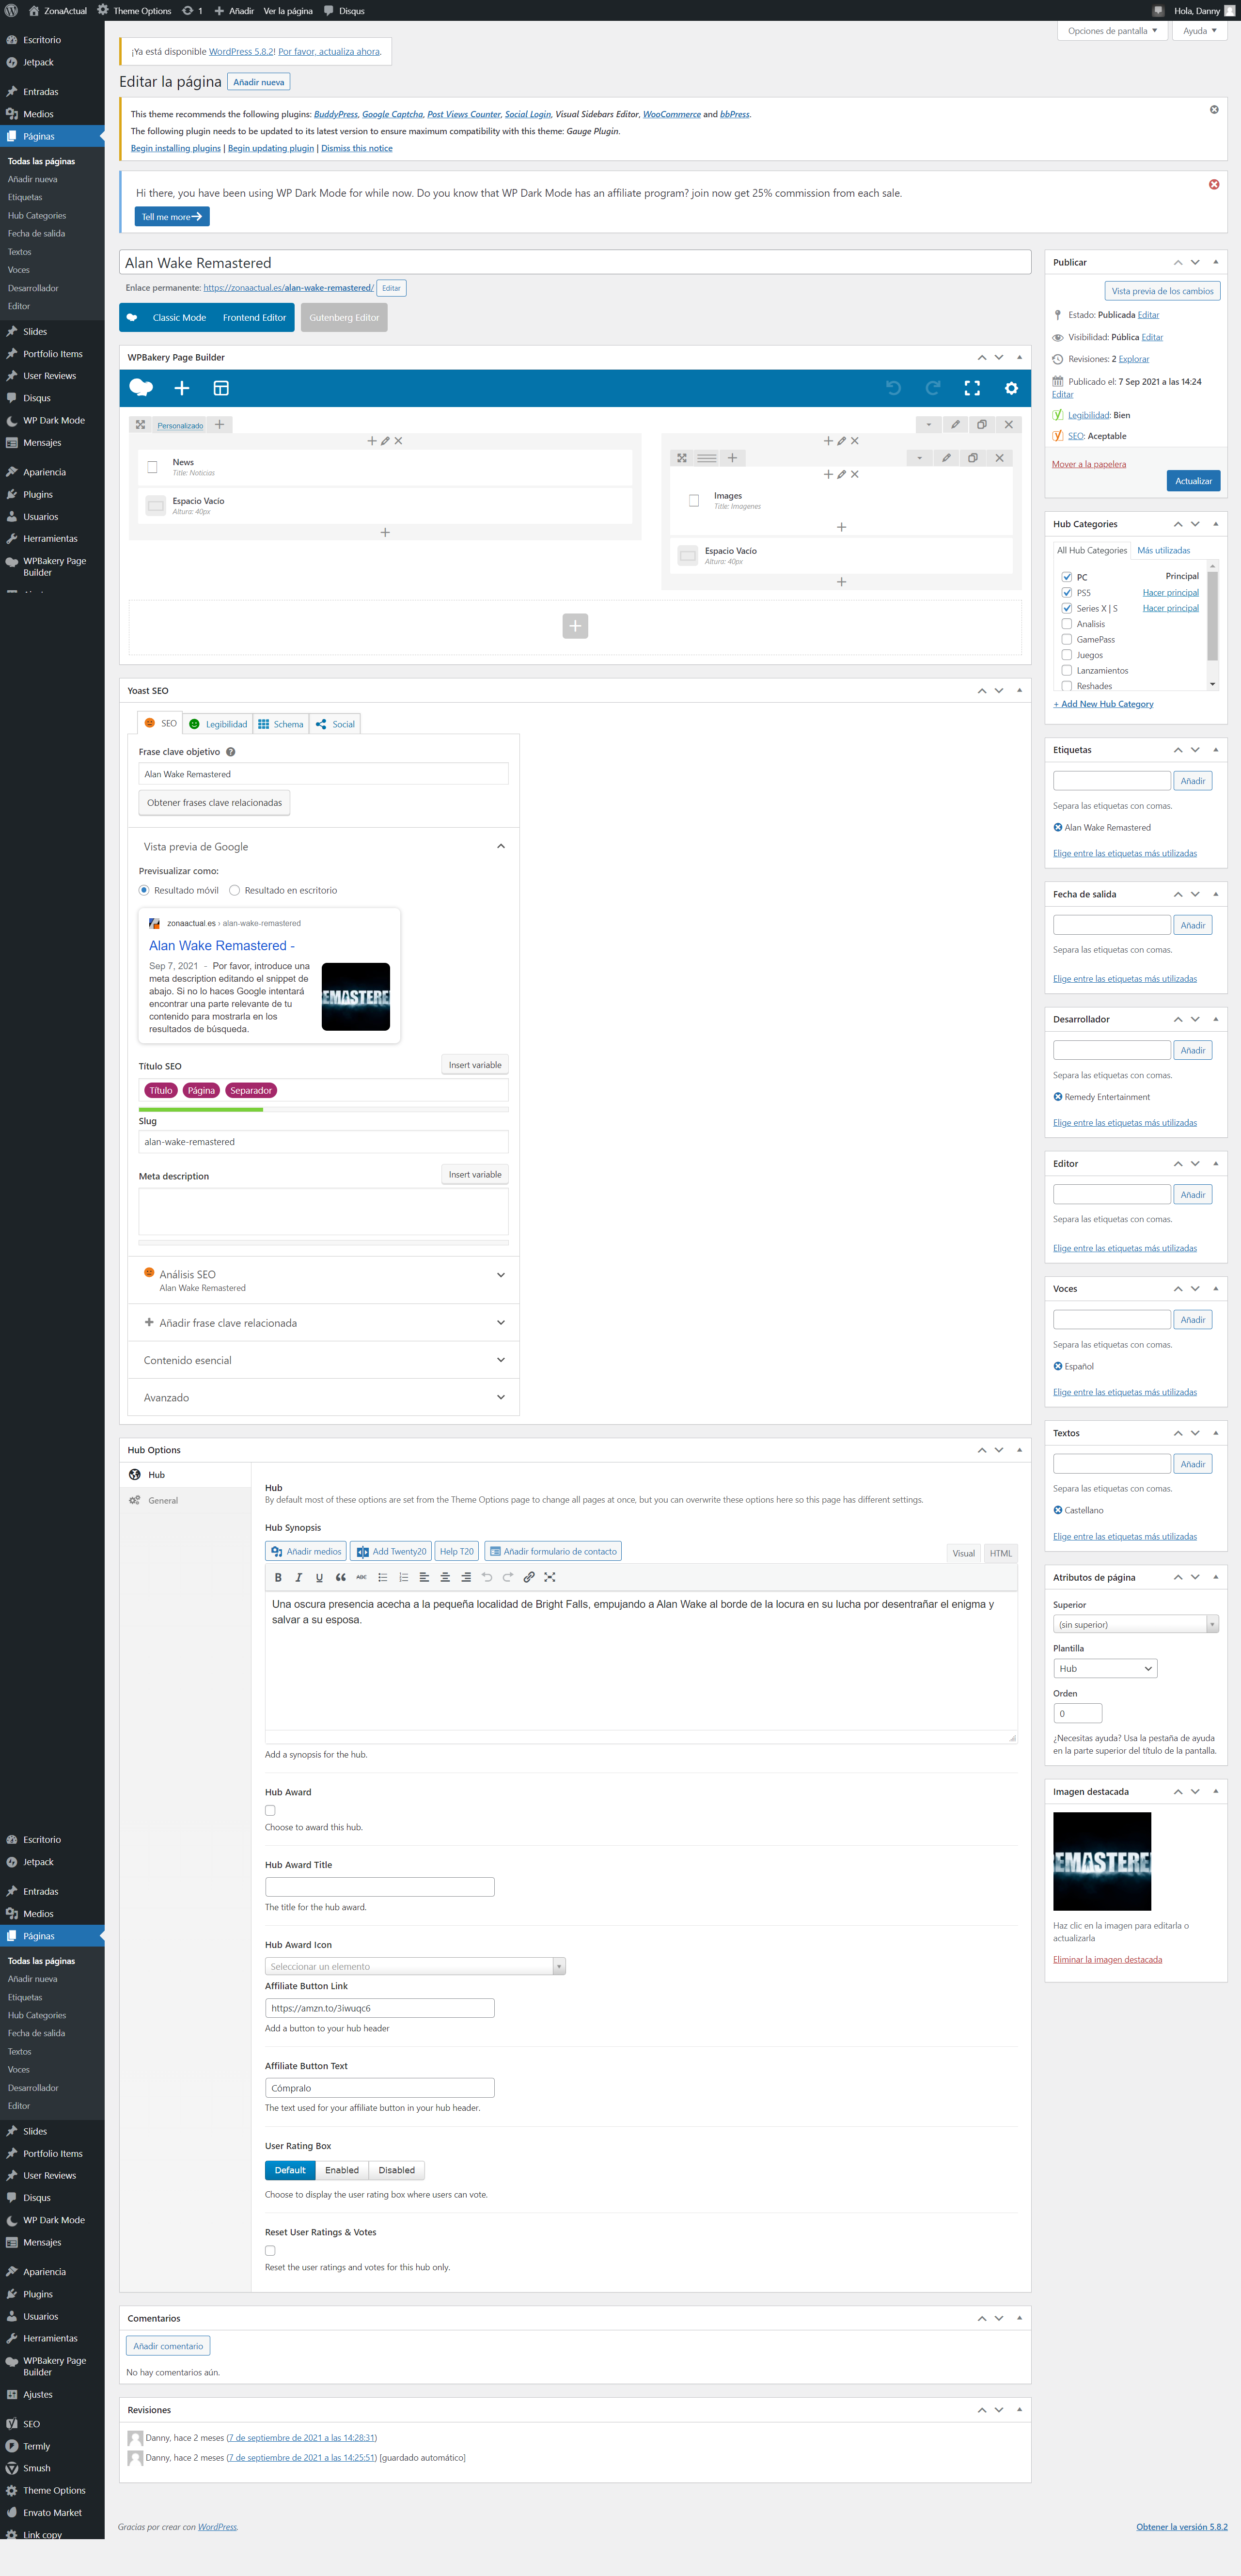This screenshot has height=2576, width=1241.
Task: Click the featured image thumbnail
Action: (1101, 1861)
